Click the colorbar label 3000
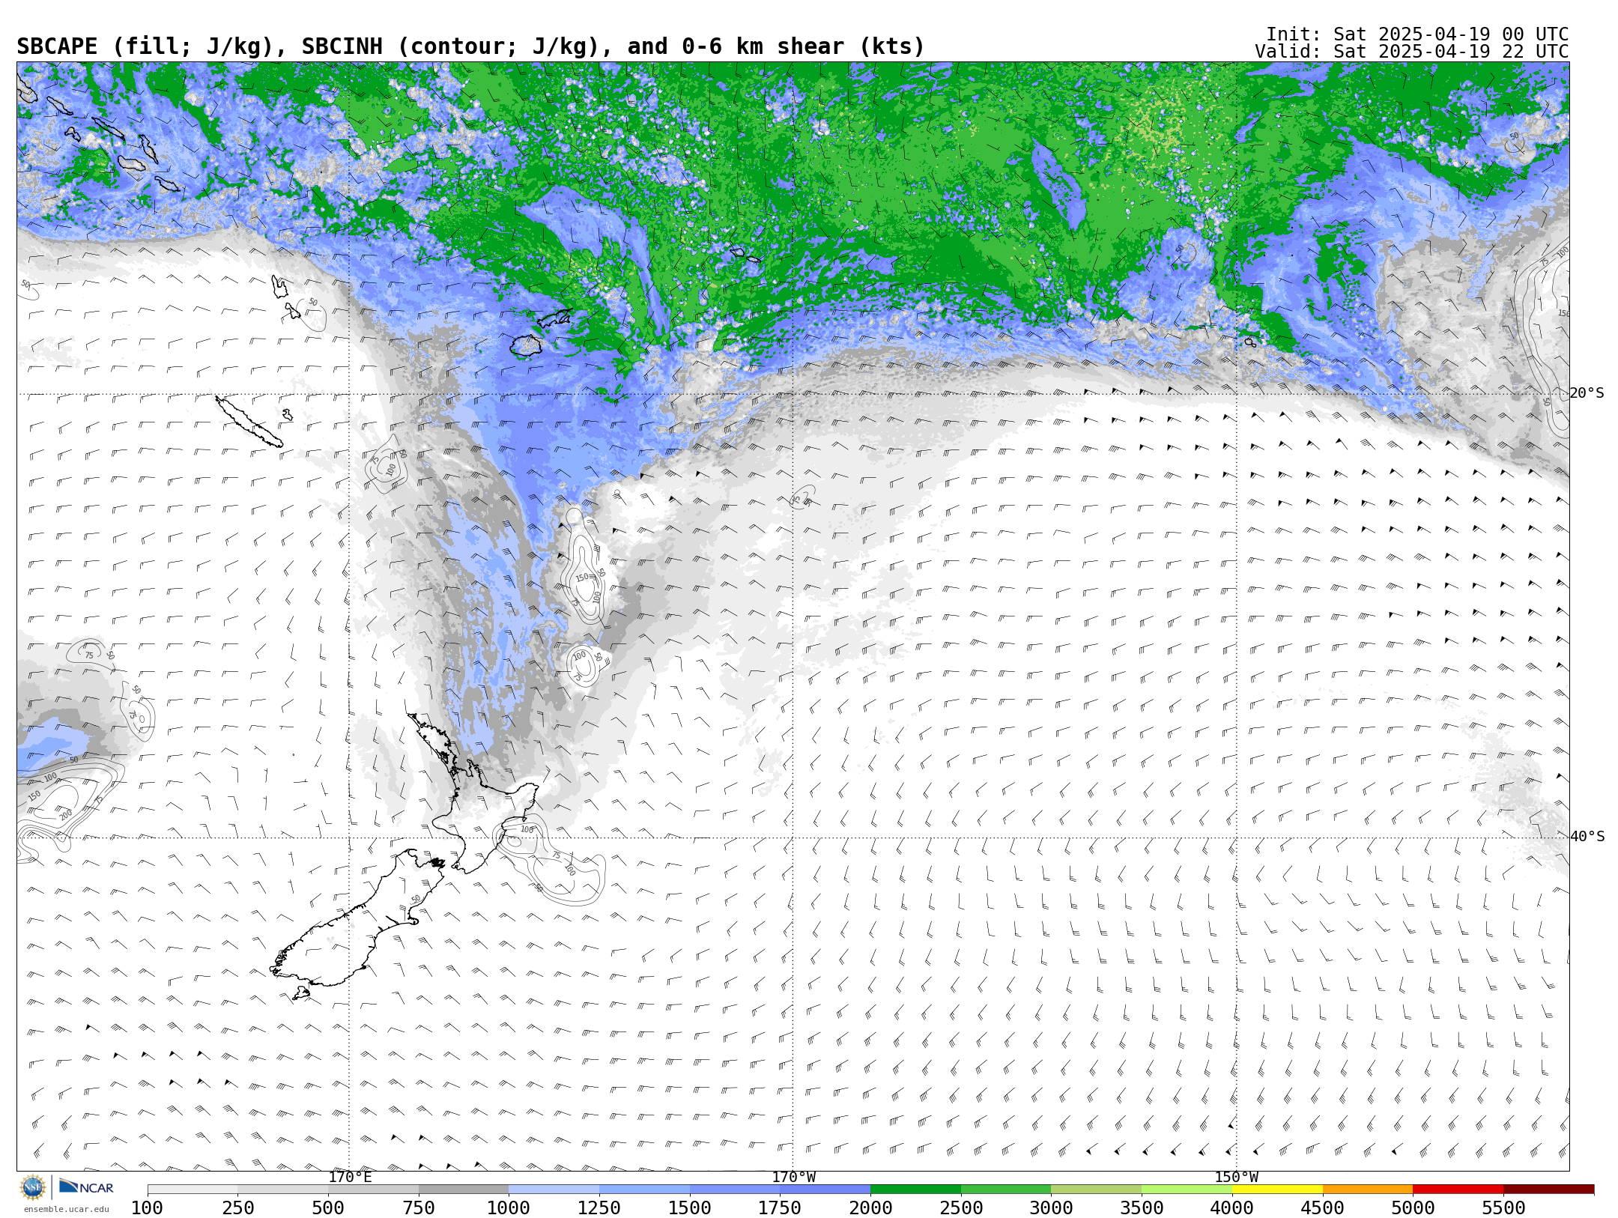Screen dimensions: 1618x1218 [1051, 1208]
